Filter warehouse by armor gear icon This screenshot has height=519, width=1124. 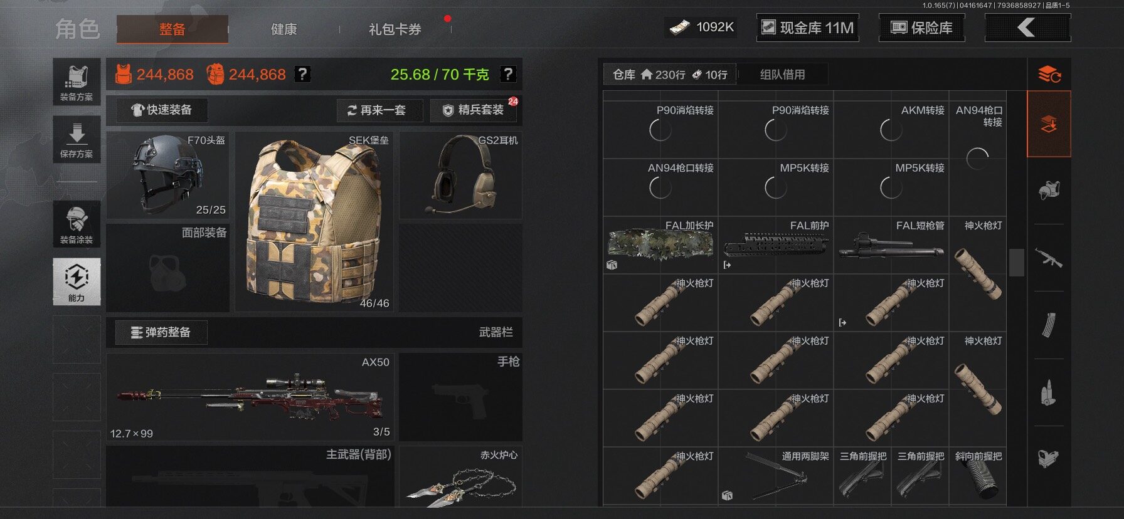pyautogui.click(x=1049, y=190)
